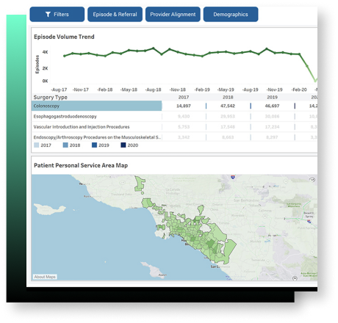Click the 2019 column header
This screenshot has height=323, width=338.
tap(272, 97)
